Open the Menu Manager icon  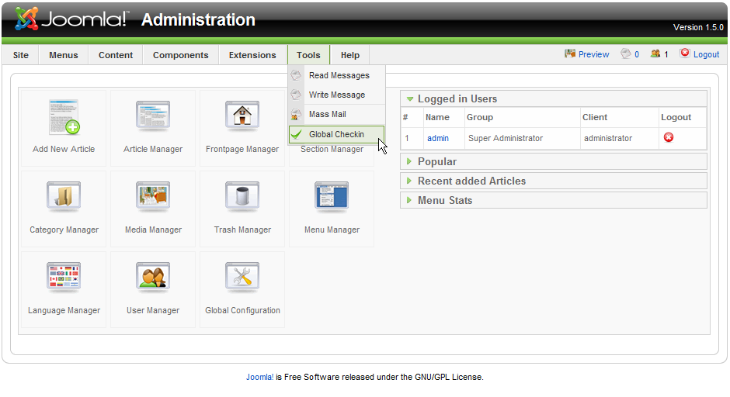[332, 197]
